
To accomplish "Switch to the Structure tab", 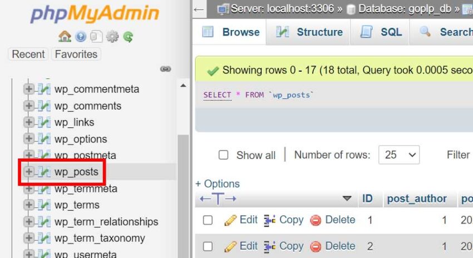I will coord(308,32).
